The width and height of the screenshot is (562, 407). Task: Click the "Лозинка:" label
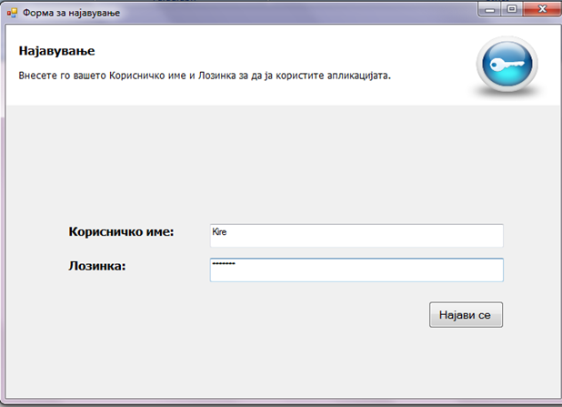point(96,266)
